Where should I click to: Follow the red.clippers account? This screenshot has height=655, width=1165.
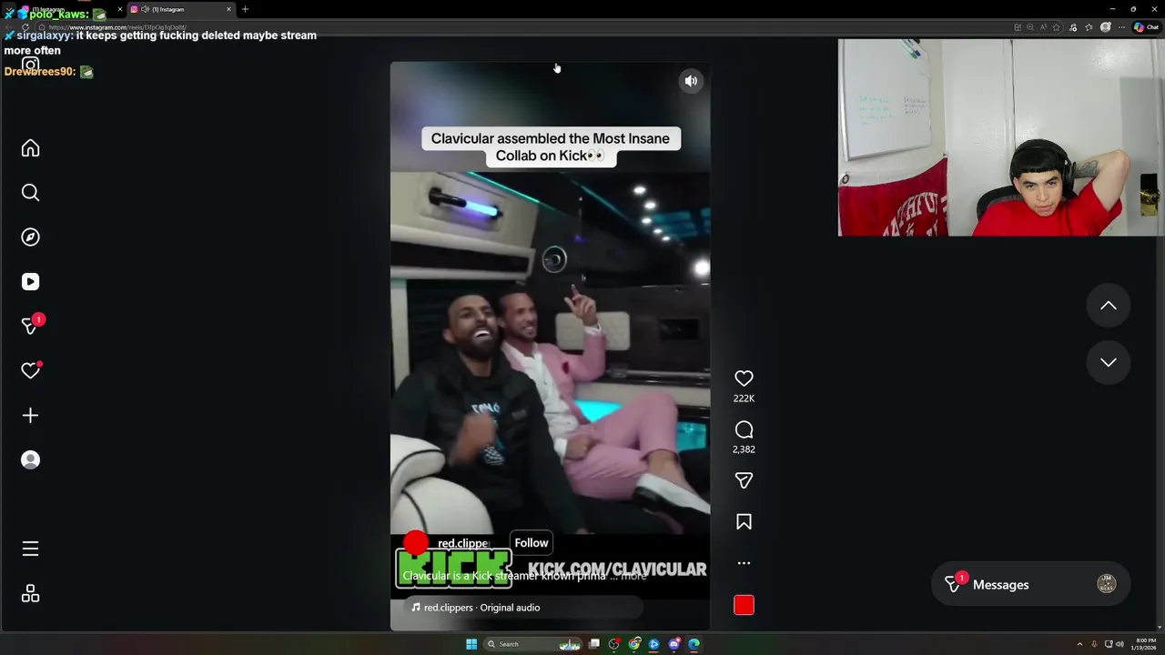532,543
